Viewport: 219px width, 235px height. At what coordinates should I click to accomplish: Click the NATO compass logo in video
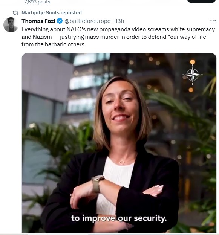[193, 74]
